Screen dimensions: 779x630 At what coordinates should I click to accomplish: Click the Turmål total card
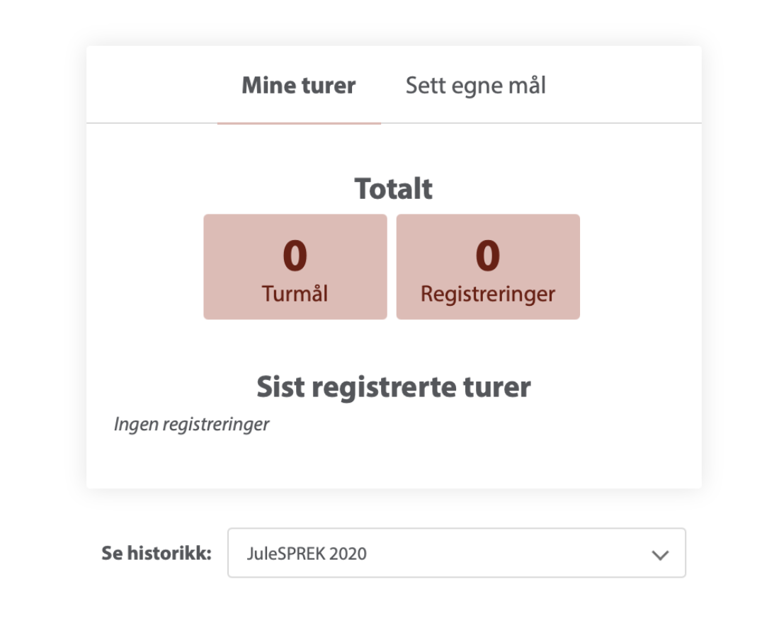(295, 267)
